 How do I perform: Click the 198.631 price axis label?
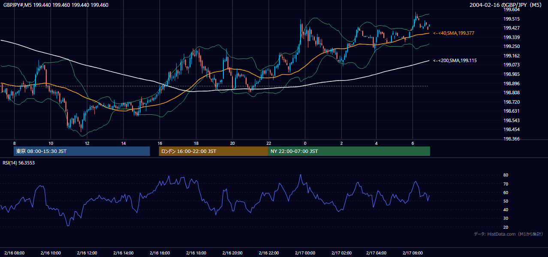511,111
